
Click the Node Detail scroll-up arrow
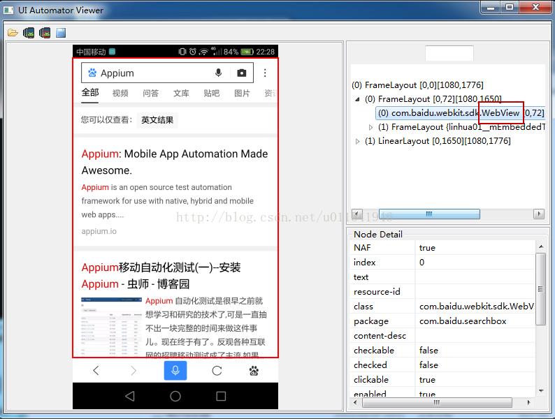[541, 247]
